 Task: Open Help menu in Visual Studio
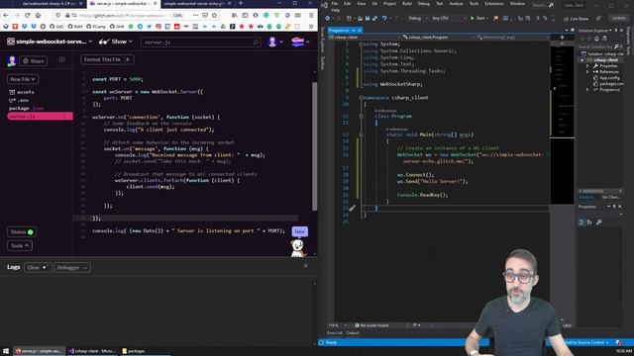[336, 10]
